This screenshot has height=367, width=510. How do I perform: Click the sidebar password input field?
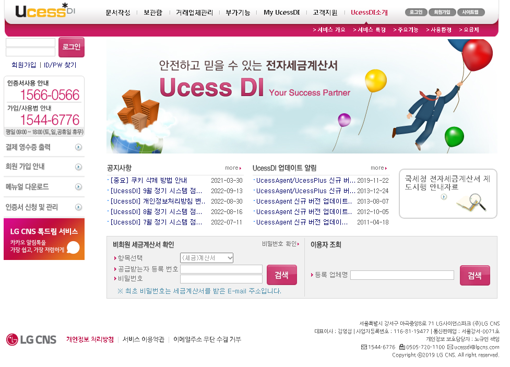(31, 52)
